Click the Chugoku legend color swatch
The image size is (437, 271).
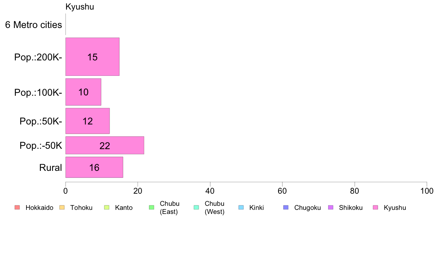coord(286,207)
